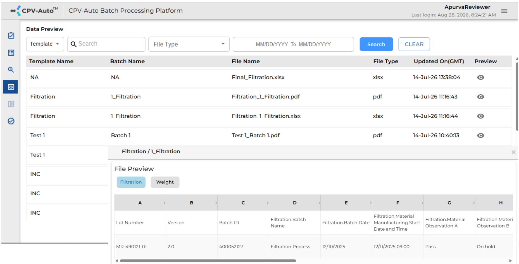Click the vertical scrollbar of the file table
Image resolution: width=519 pixels, height=264 pixels.
coord(517,96)
